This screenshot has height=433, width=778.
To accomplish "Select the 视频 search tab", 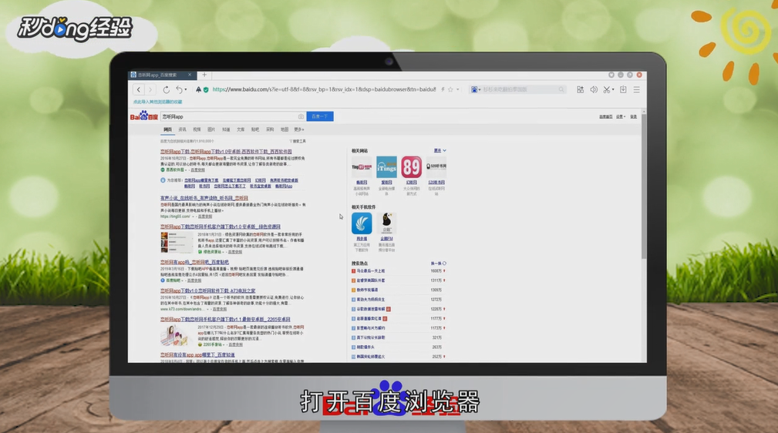I will coord(197,129).
